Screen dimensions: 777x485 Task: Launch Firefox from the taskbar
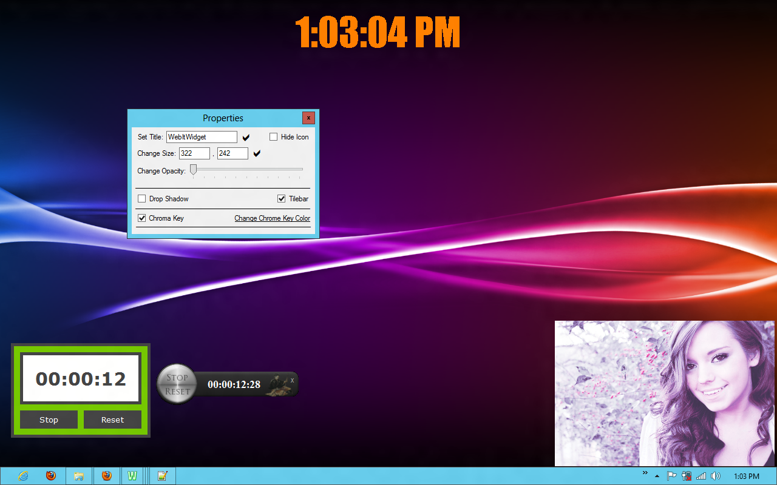[51, 475]
